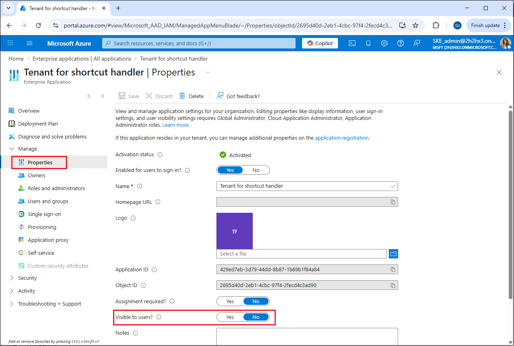The image size is (514, 346).
Task: Copy the Application ID to clipboard
Action: pyautogui.click(x=392, y=269)
